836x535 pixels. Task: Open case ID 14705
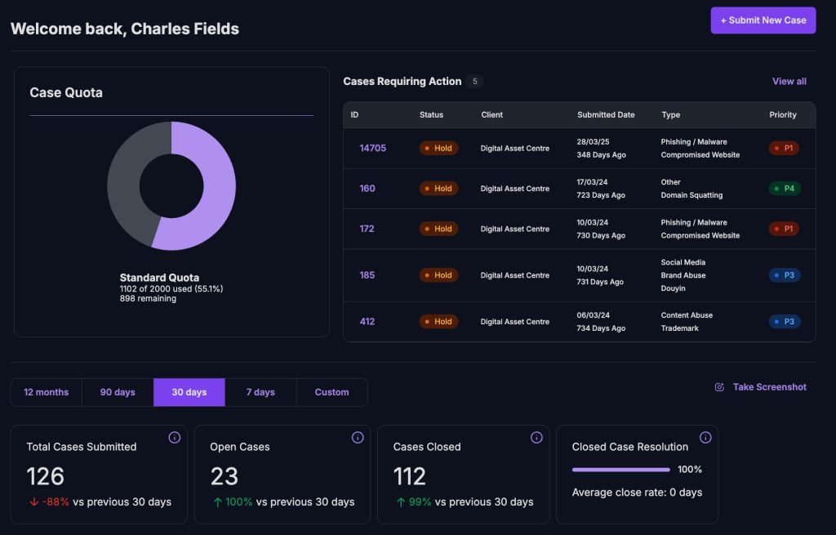click(x=372, y=148)
